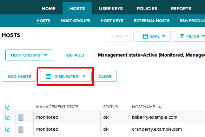The image size is (205, 137).
Task: Click bilberry.example.com hostname
Action: [154, 117]
